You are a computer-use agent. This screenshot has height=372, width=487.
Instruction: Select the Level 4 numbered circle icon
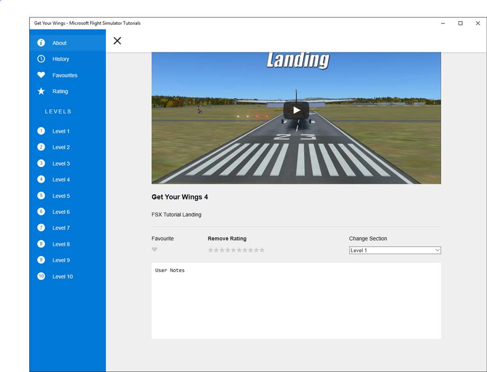coord(41,179)
